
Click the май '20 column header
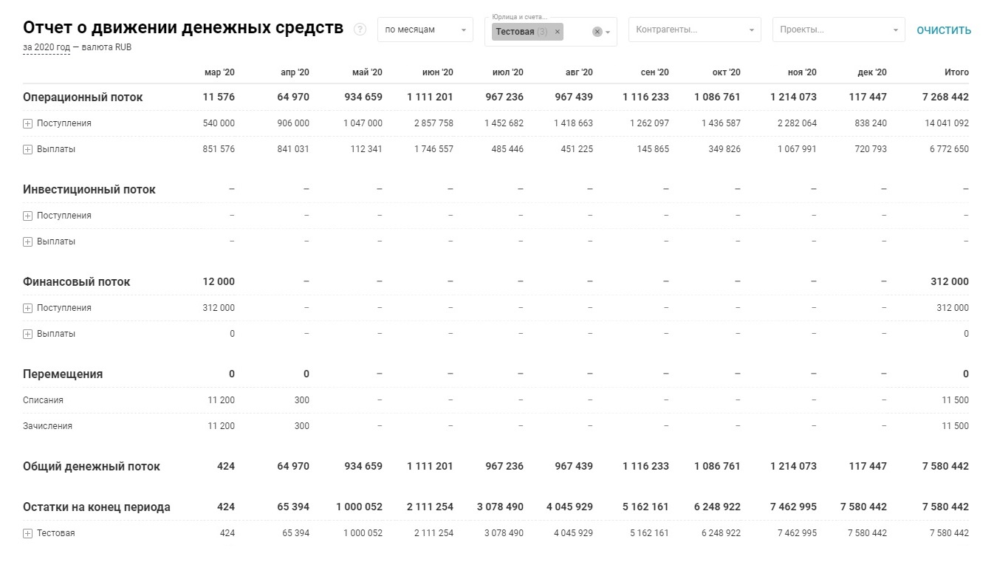pos(367,72)
